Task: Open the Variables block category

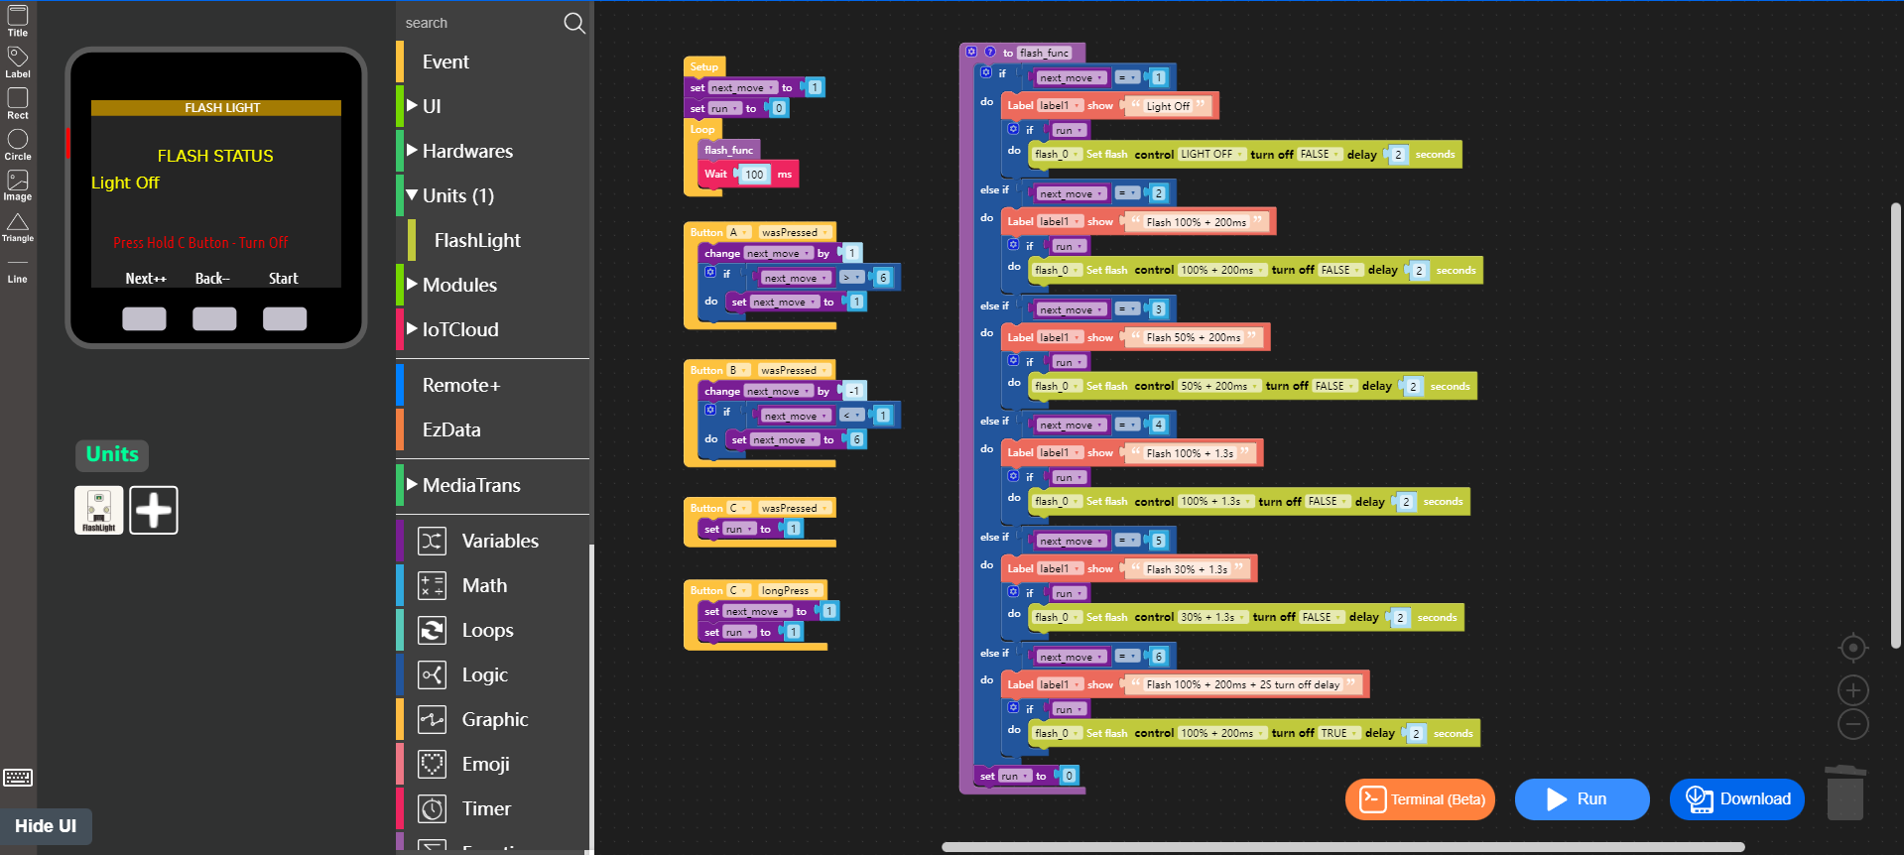Action: pos(499,541)
